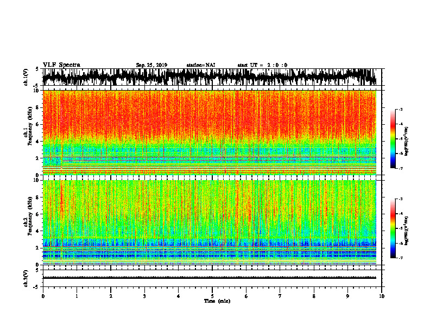
Task: Click the time axis tick label "7"
Action: 280,296
